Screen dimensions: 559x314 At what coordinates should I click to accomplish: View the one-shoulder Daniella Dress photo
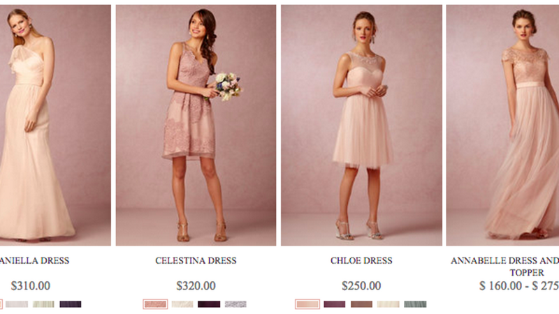pyautogui.click(x=55, y=125)
